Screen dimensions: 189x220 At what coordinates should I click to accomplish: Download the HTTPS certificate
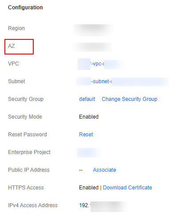(127, 188)
